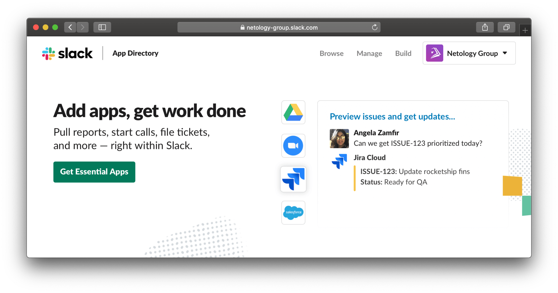Open the Manage menu item

click(369, 53)
